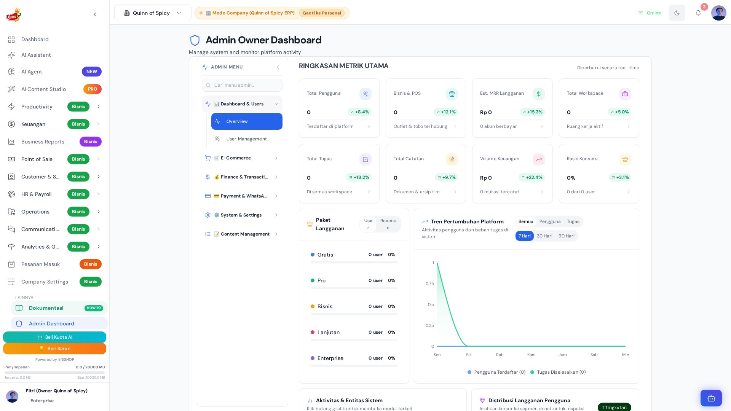Expand HR & Payroll sidebar chevron
Viewport: 731px width, 411px height.
99,194
